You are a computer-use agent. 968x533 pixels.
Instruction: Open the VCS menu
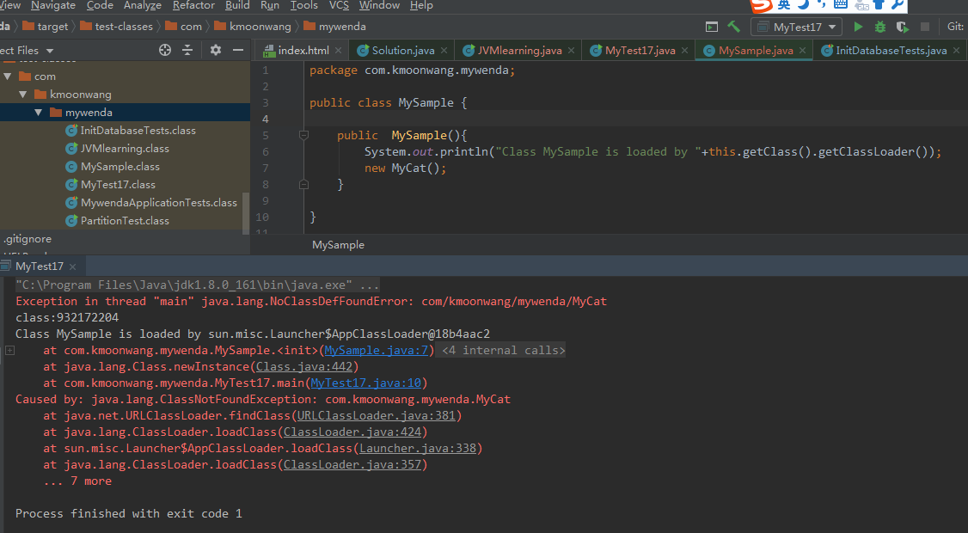coord(339,5)
